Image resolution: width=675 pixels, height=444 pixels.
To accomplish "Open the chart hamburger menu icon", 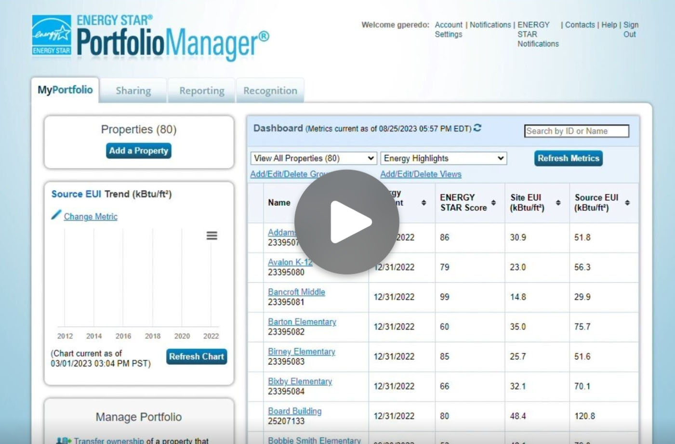I will point(212,235).
